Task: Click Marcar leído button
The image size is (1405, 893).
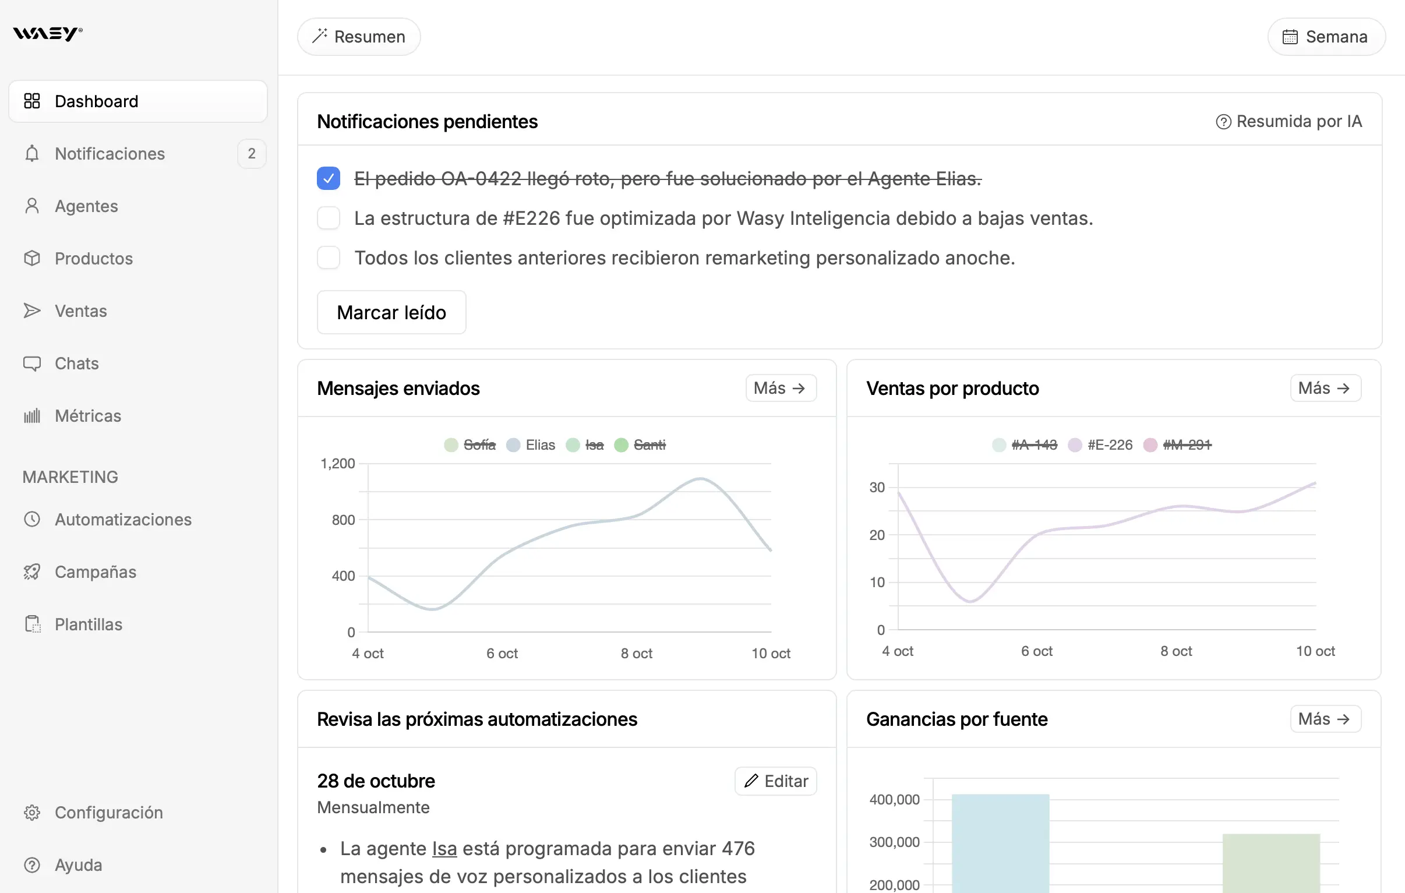Action: (x=392, y=311)
